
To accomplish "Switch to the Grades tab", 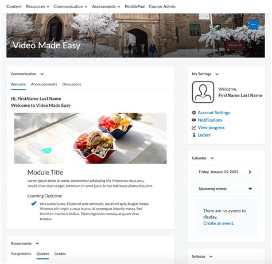I will (60, 254).
